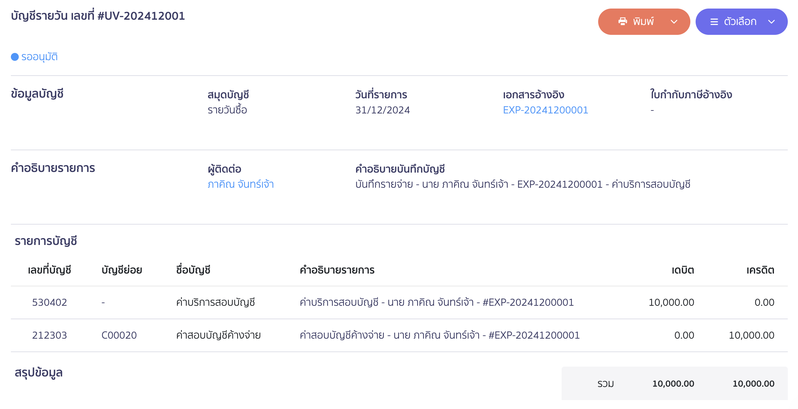Image resolution: width=798 pixels, height=409 pixels.
Task: Click the blue รออนุมัติ status dot
Action: coord(15,57)
